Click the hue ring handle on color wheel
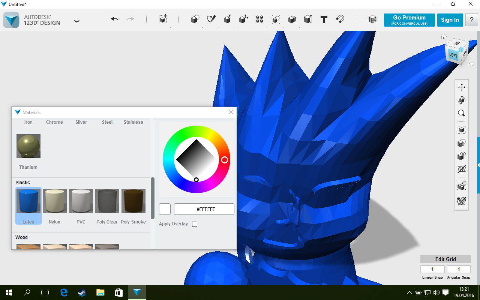This screenshot has height=300, width=480. (225, 160)
